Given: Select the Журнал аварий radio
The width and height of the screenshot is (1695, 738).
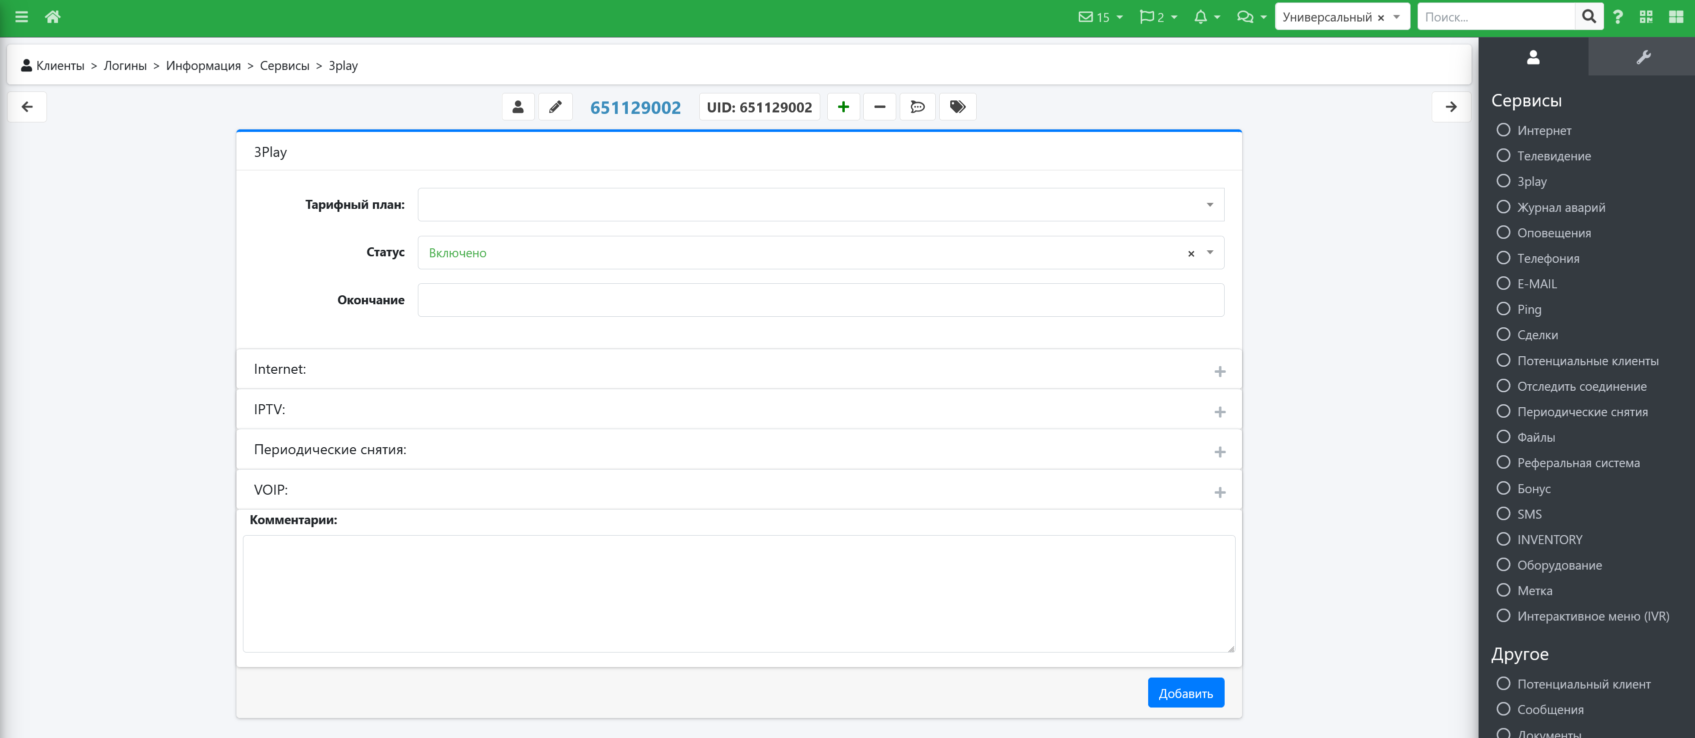Looking at the screenshot, I should click(1503, 207).
